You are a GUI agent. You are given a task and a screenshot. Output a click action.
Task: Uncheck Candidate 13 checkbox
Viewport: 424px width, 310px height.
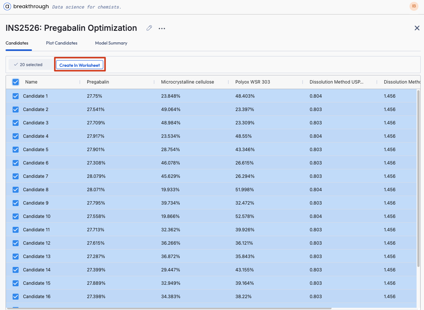pyautogui.click(x=16, y=257)
